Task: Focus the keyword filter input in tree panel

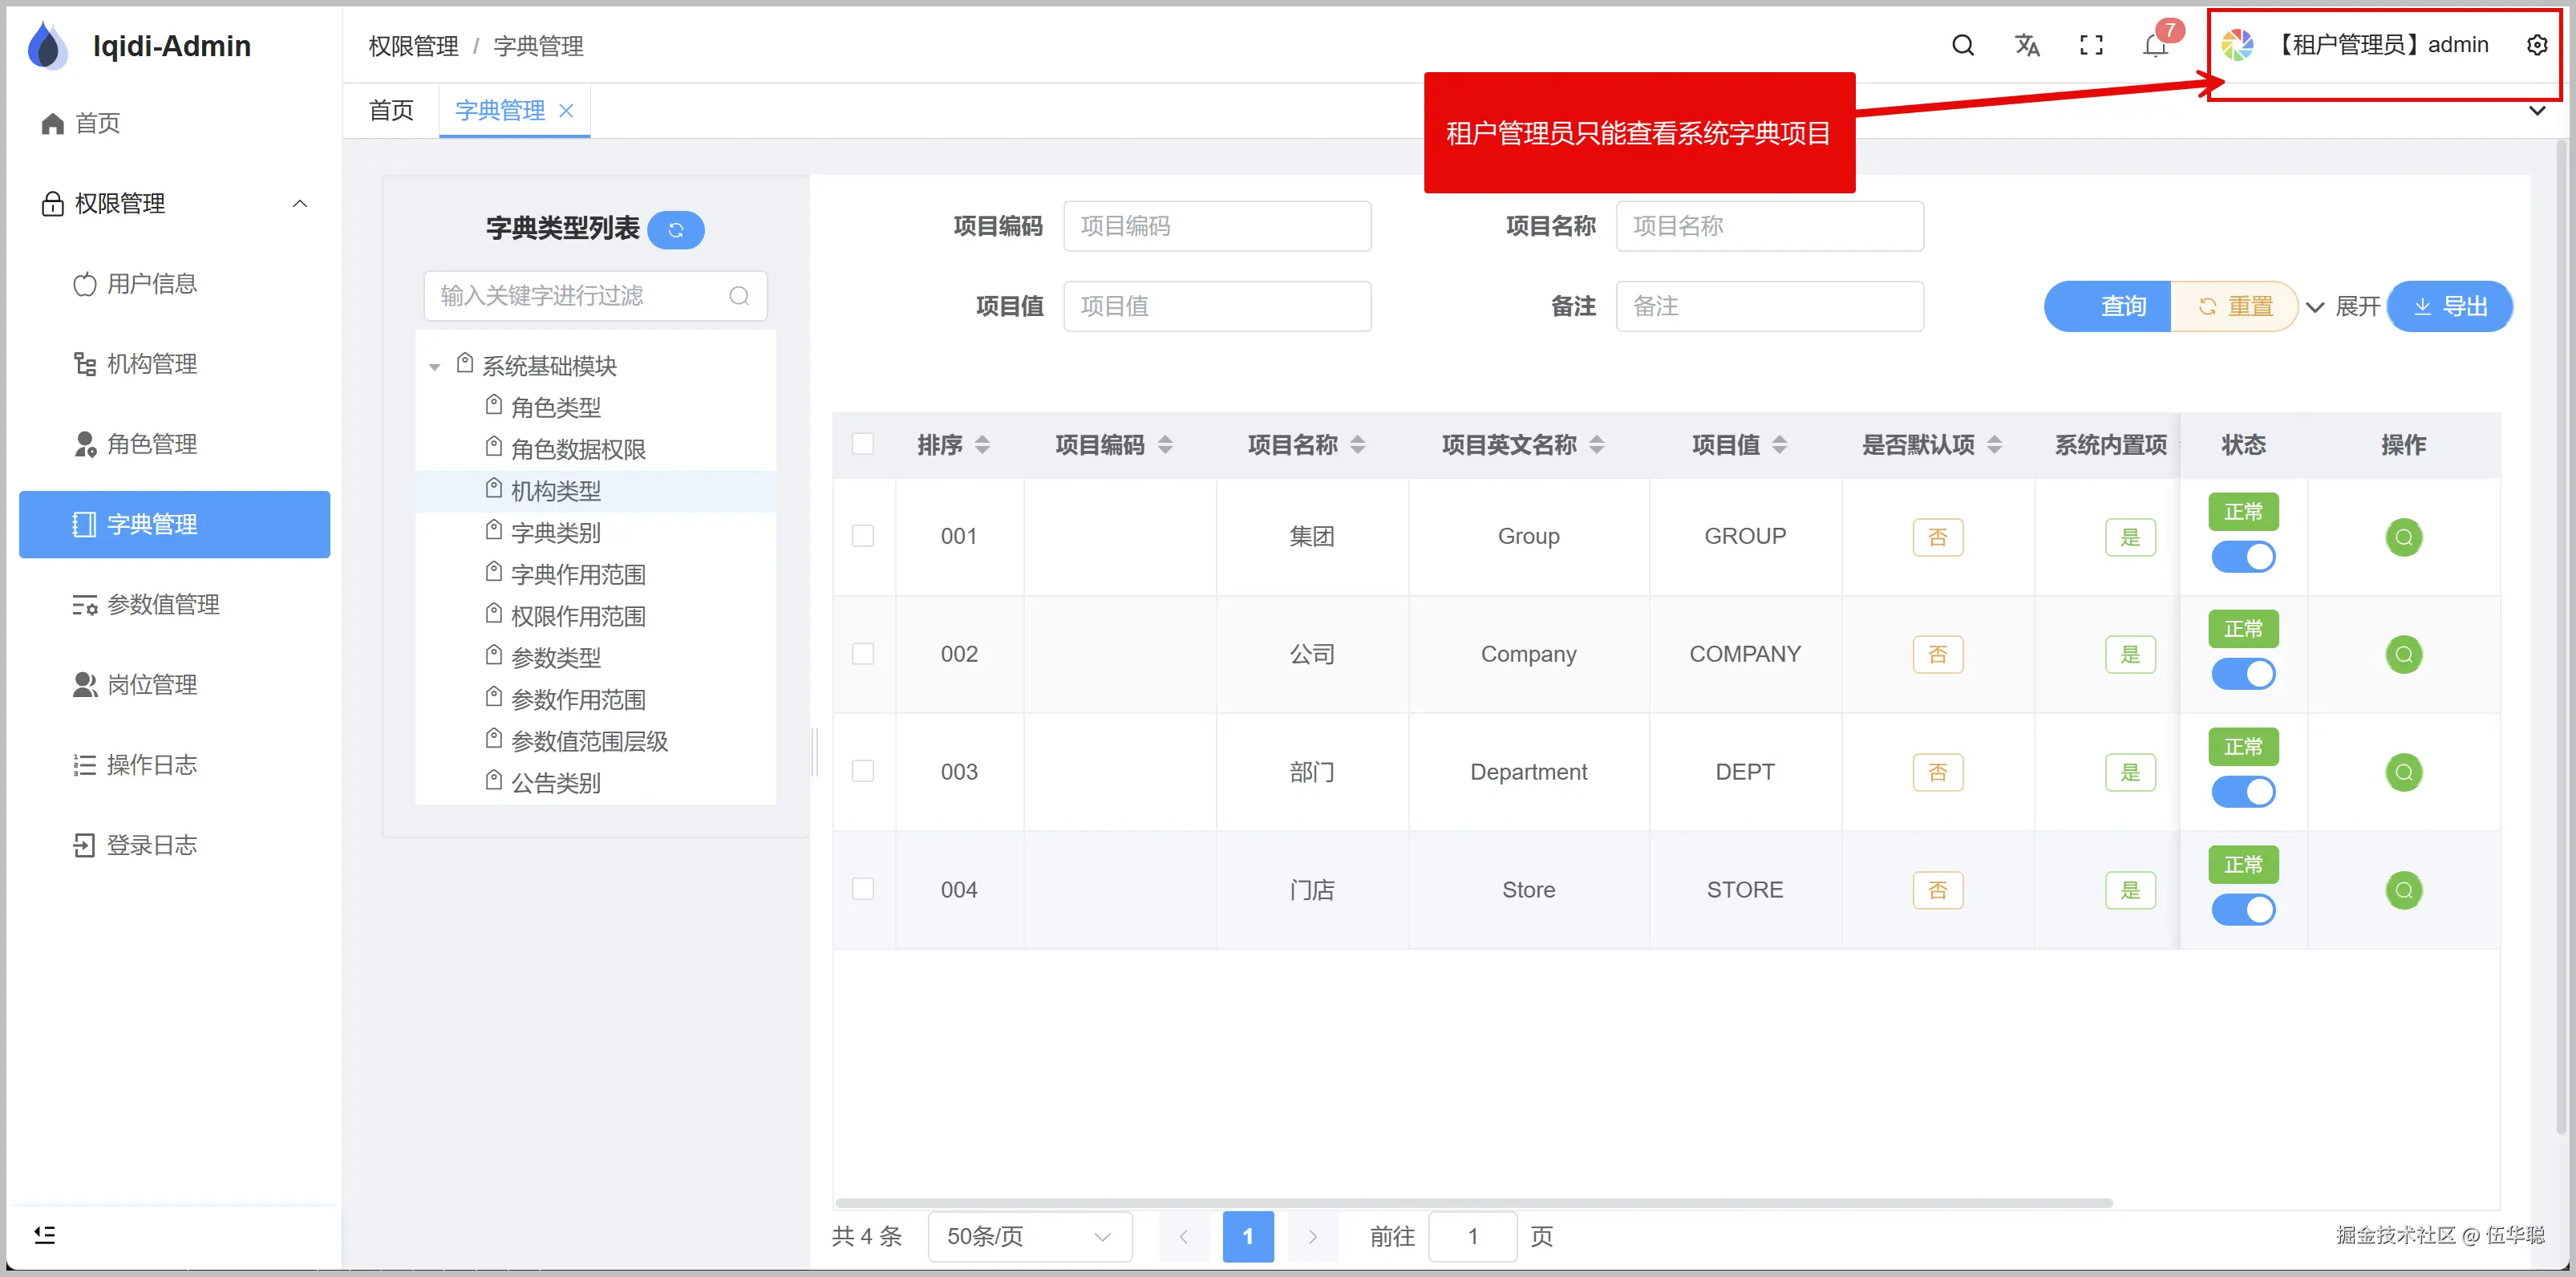Action: (595, 296)
